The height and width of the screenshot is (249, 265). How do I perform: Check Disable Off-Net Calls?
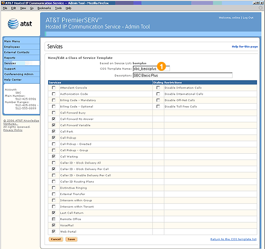click(x=158, y=100)
